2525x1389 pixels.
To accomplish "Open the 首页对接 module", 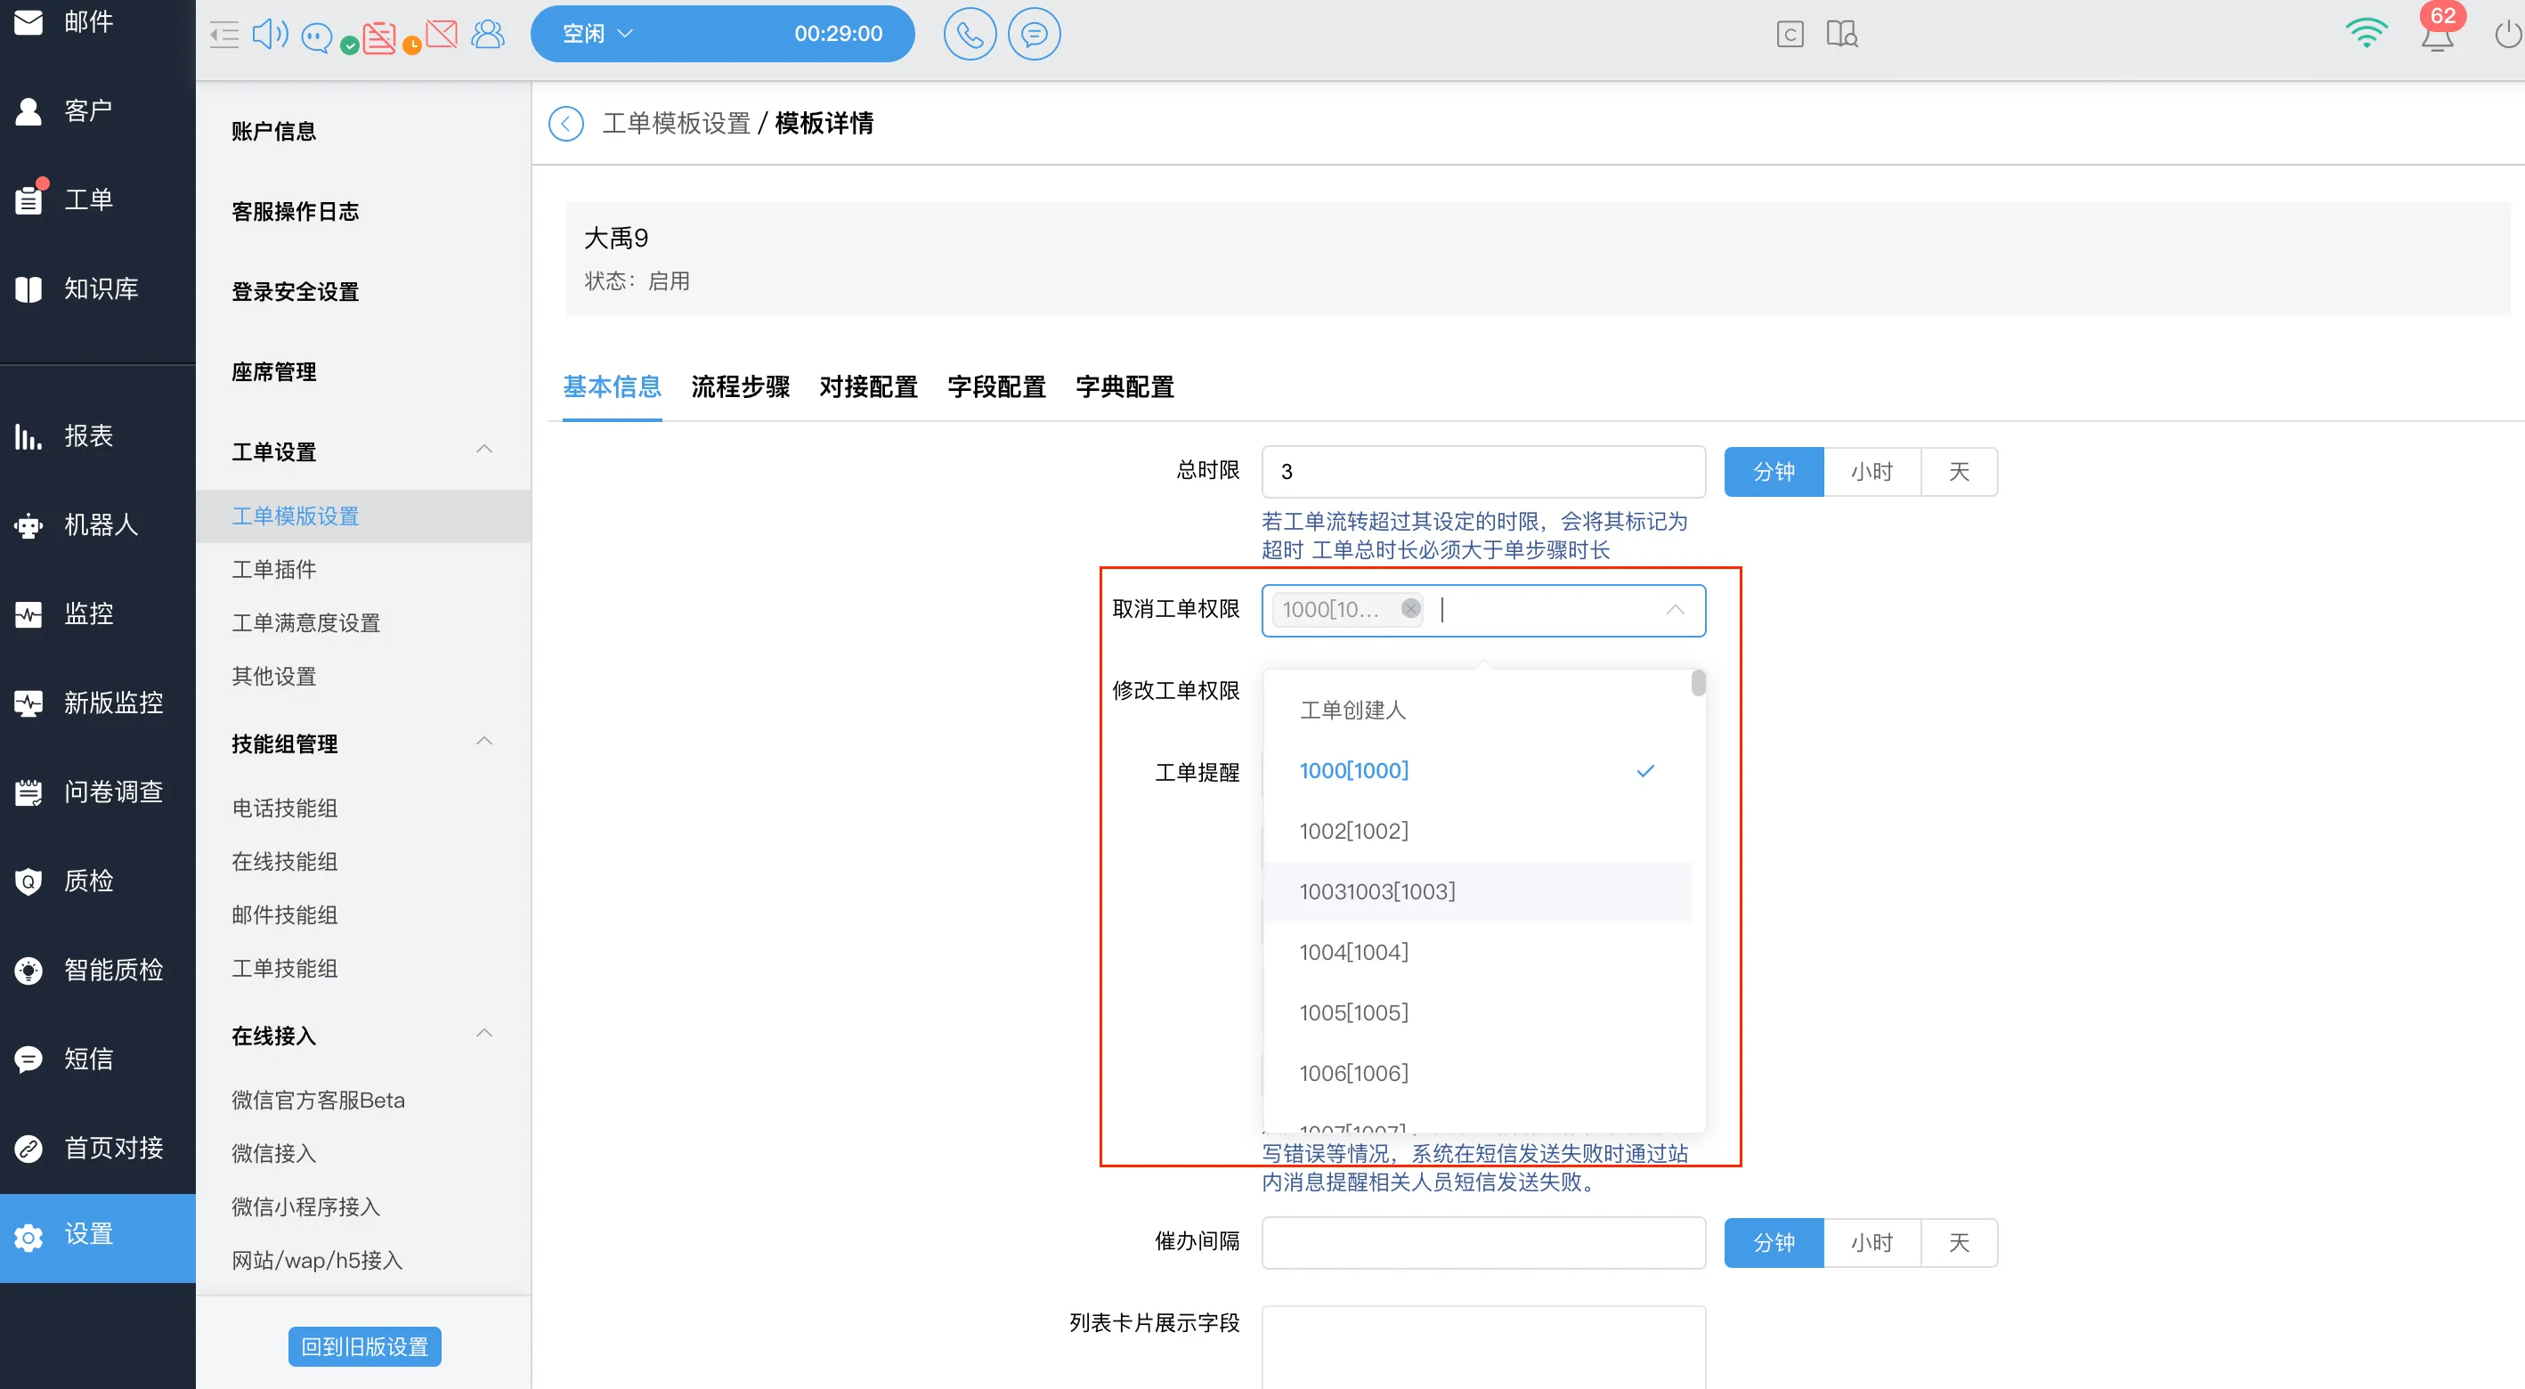I will pos(97,1148).
